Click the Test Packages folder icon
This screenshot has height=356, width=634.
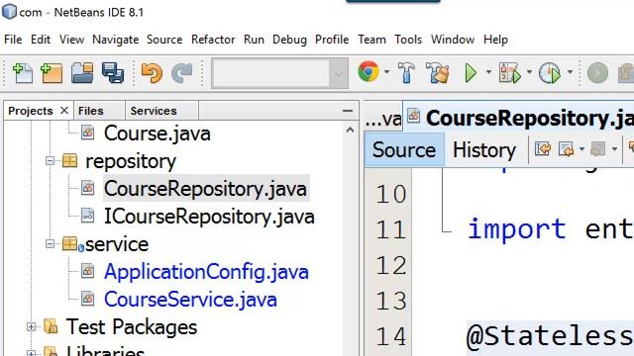(x=51, y=326)
